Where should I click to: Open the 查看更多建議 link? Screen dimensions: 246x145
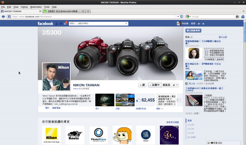coord(173,122)
